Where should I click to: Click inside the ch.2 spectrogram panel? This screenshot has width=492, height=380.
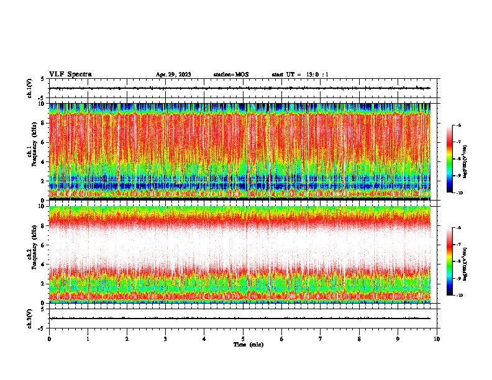point(240,255)
